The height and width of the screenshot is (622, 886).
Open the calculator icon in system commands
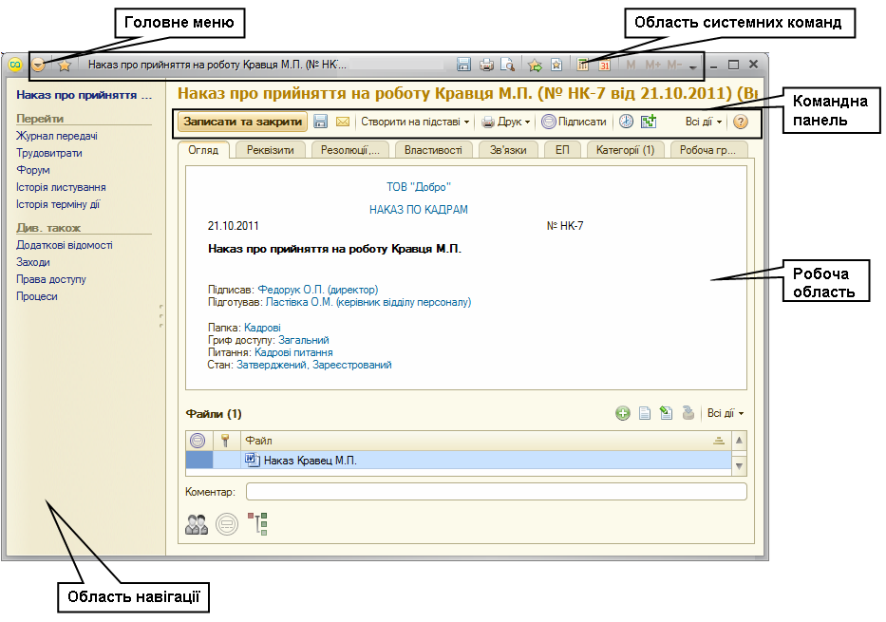coord(582,65)
